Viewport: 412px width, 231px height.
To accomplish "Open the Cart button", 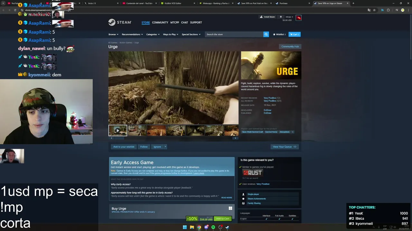I will tap(295, 34).
